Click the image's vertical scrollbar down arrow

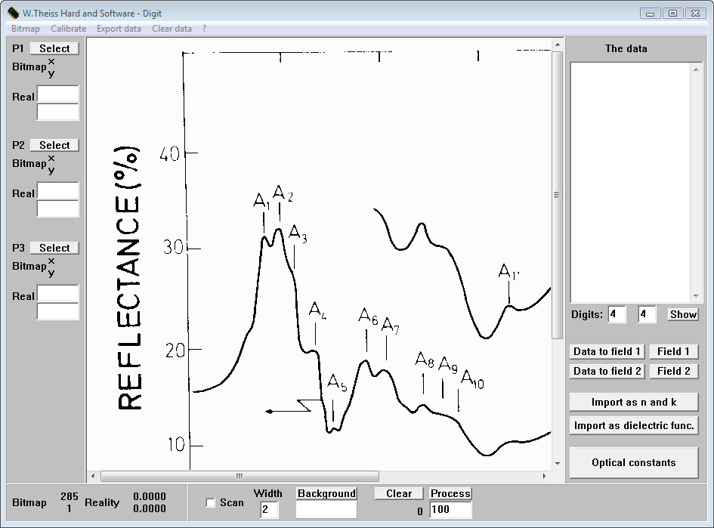tap(558, 464)
